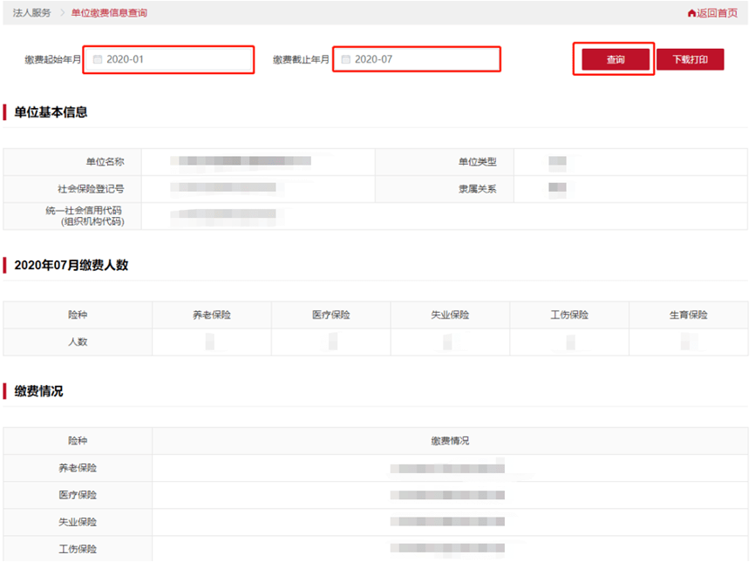The width and height of the screenshot is (755, 562).
Task: Click the 人数 row label
Action: pyautogui.click(x=78, y=342)
